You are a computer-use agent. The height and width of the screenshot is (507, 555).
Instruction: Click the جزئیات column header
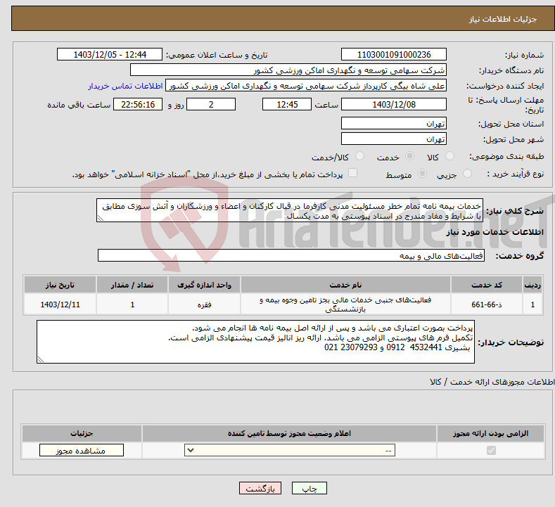pos(82,433)
